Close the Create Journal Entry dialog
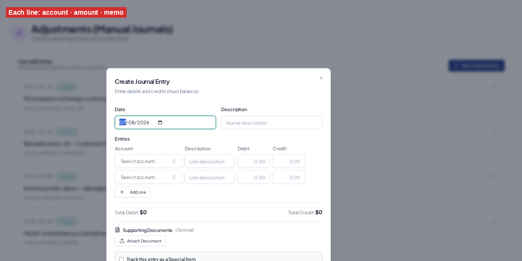 [x=321, y=78]
